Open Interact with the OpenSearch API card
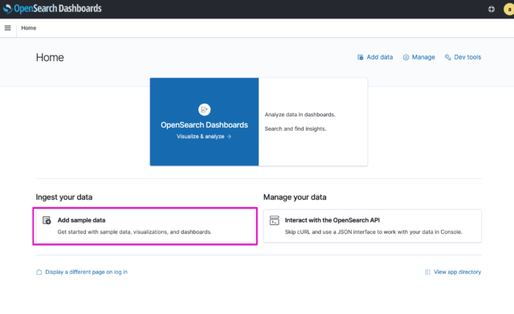The width and height of the screenshot is (514, 314). pos(373,226)
